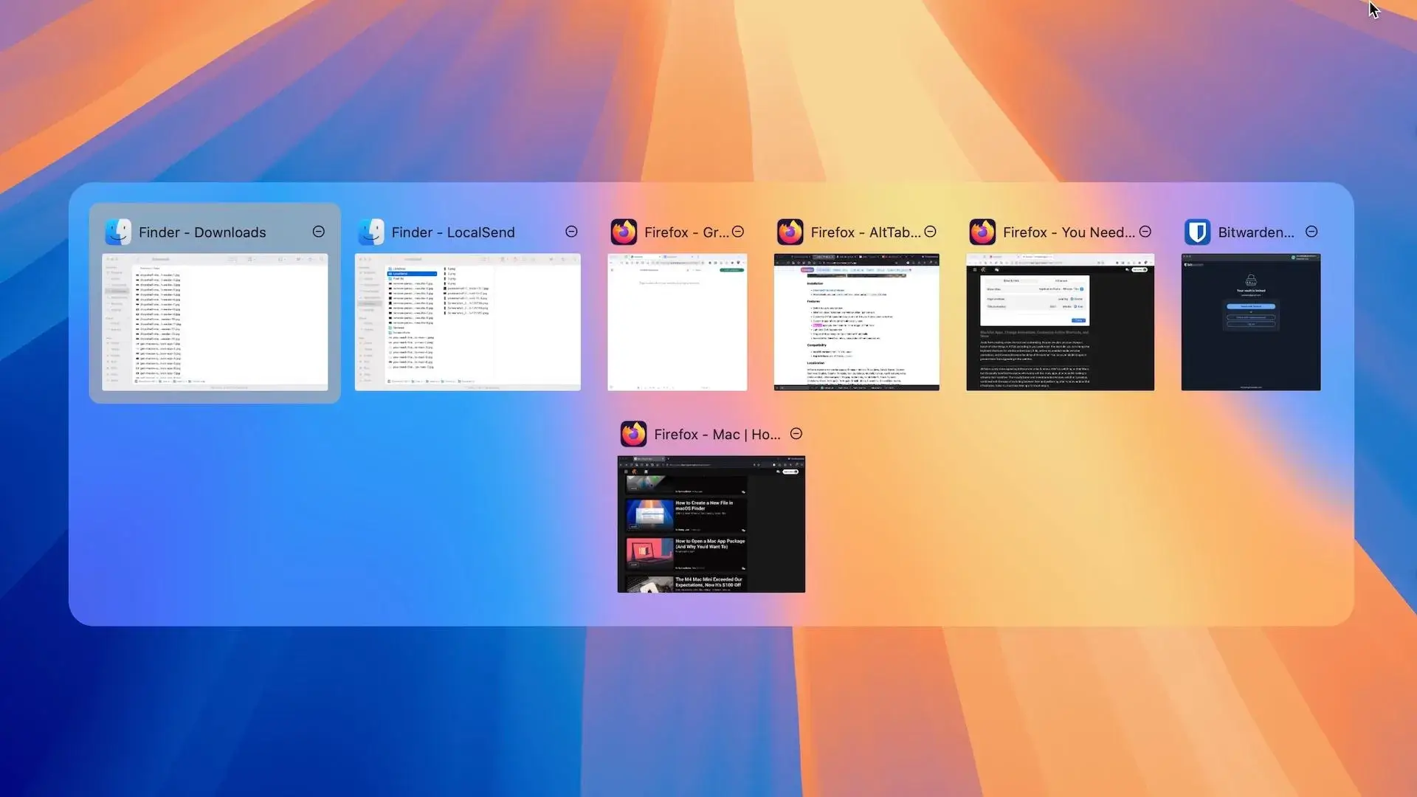Open the Firefox - 'You Need' window preview

pos(1060,322)
